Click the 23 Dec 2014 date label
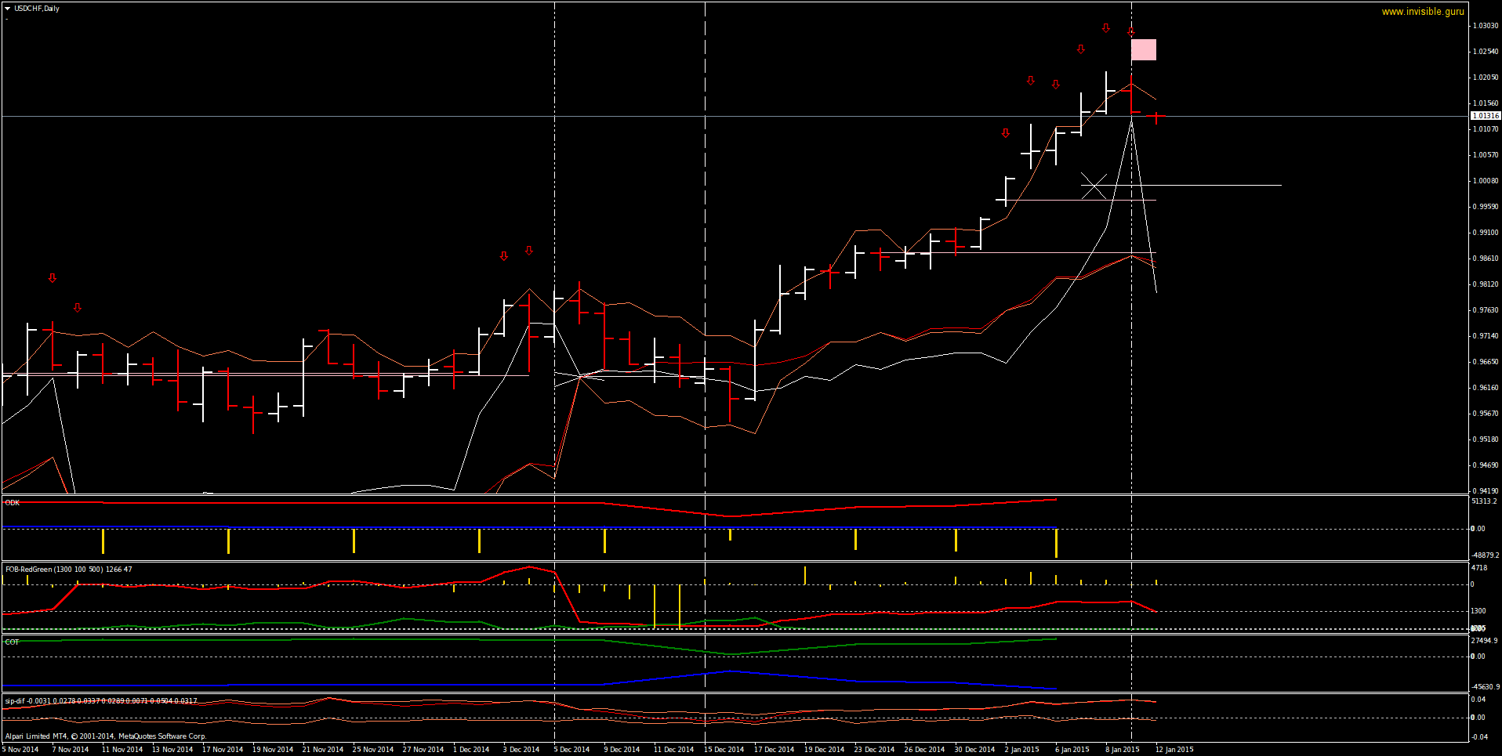1502x756 pixels. [875, 750]
